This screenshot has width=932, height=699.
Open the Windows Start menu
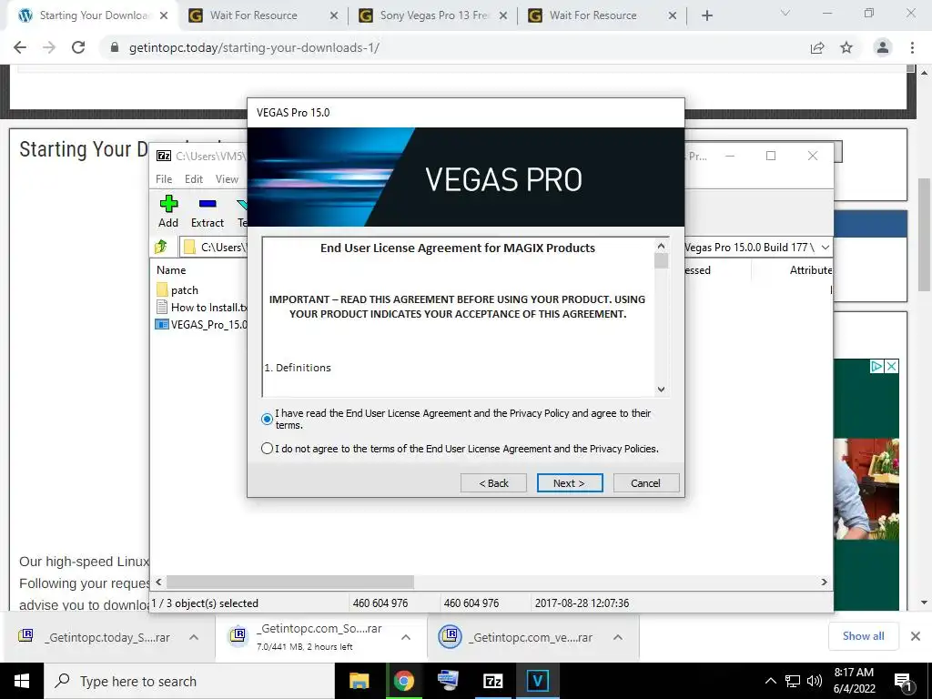click(22, 681)
